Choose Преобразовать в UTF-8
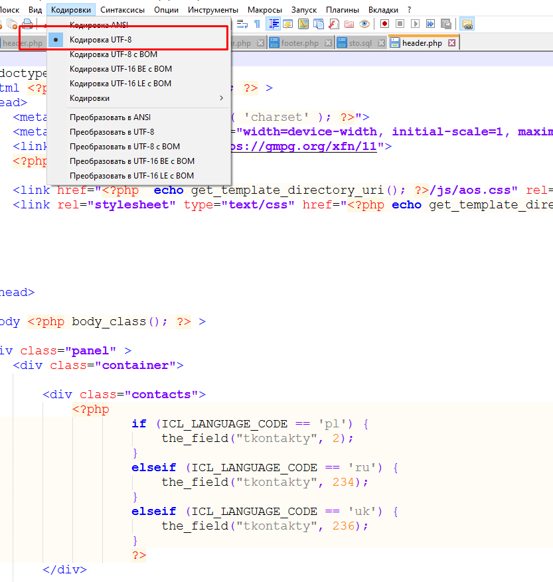553x582 pixels. pyautogui.click(x=139, y=132)
